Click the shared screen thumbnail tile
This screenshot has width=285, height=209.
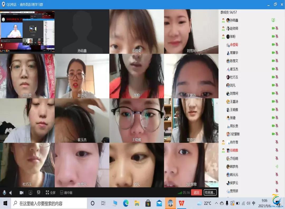[27, 31]
